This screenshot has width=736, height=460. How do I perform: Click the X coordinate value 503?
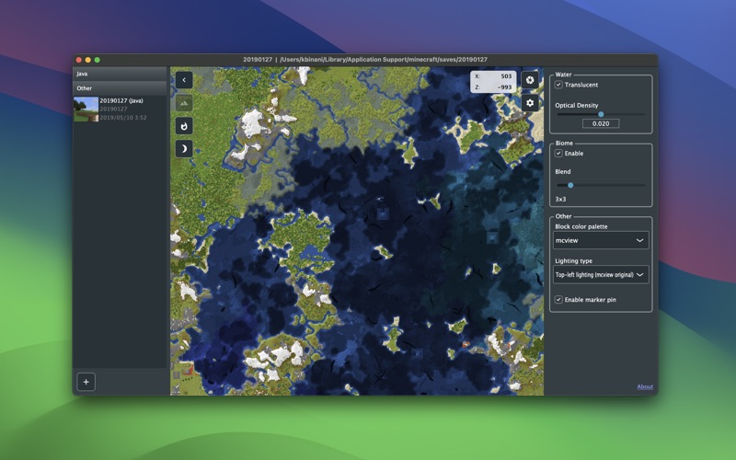tap(506, 76)
